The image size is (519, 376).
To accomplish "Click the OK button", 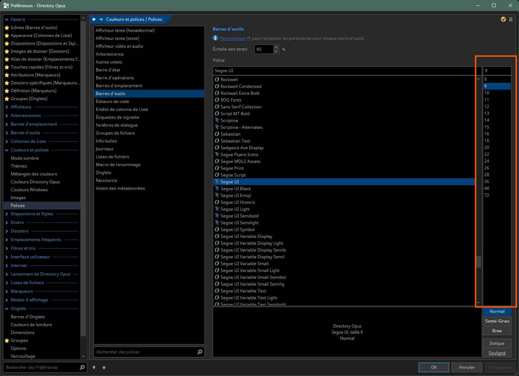I will (434, 367).
